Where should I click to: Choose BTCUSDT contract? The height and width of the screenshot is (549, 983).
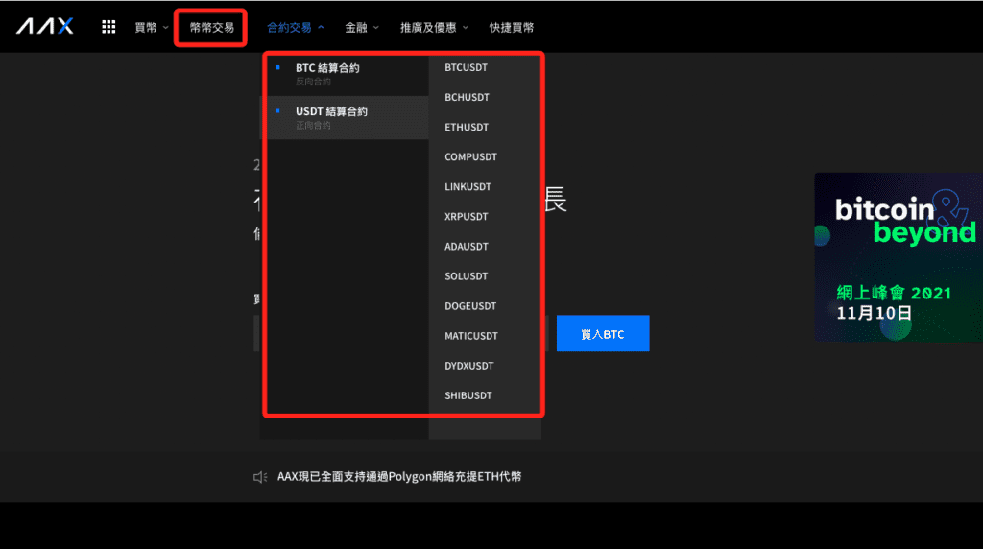(466, 68)
